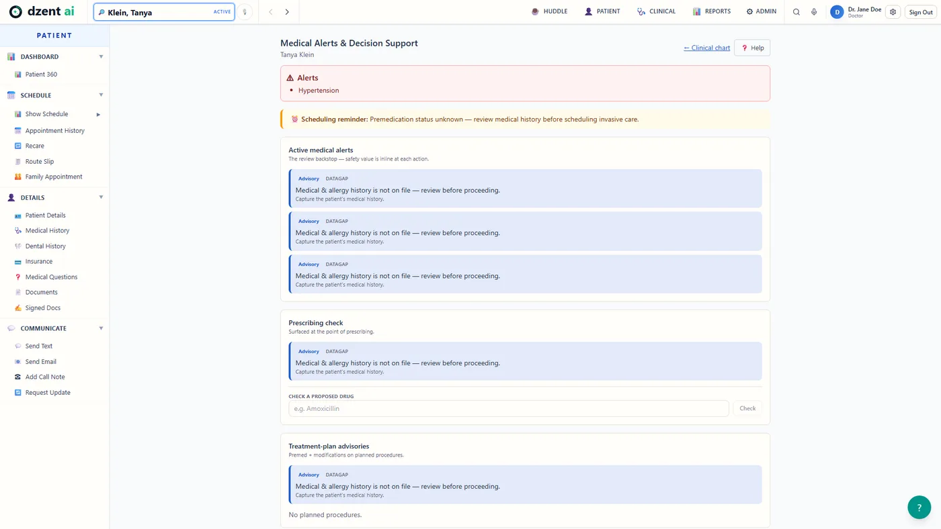Click the Alerts warning triangle icon
The image size is (941, 529).
click(x=290, y=78)
